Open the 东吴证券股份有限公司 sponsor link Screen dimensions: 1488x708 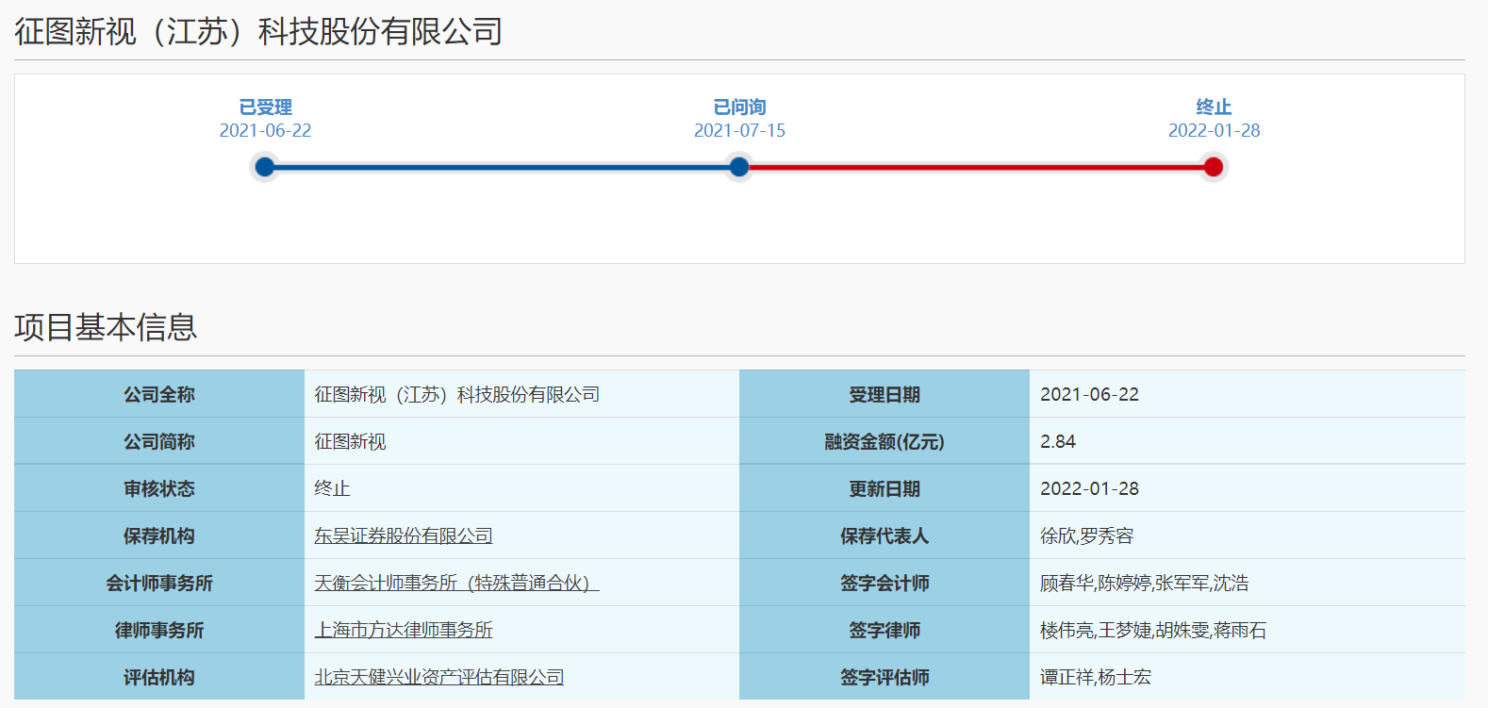[x=404, y=535]
